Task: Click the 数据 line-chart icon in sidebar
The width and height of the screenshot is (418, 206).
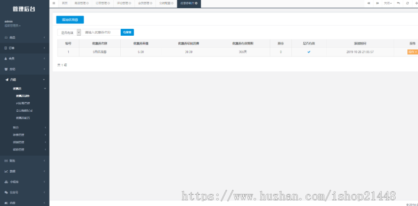Action: click(x=6, y=171)
